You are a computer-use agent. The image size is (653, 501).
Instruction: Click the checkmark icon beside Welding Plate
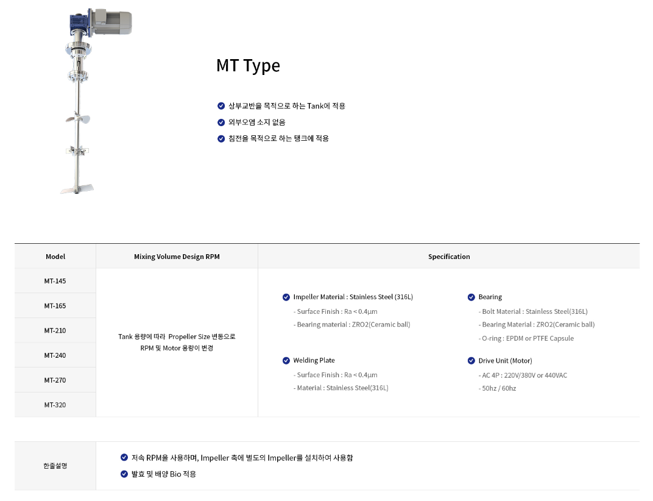[286, 361]
